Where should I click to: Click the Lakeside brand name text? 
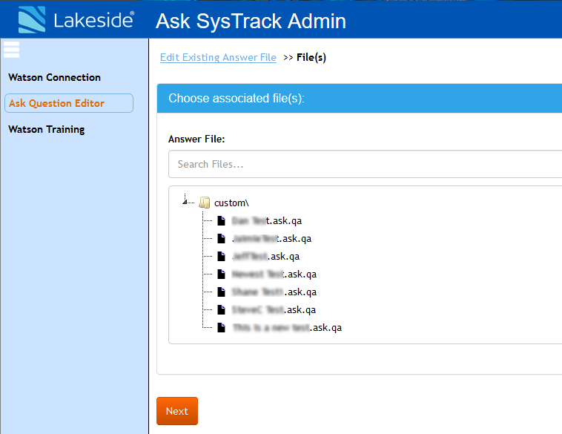(94, 20)
